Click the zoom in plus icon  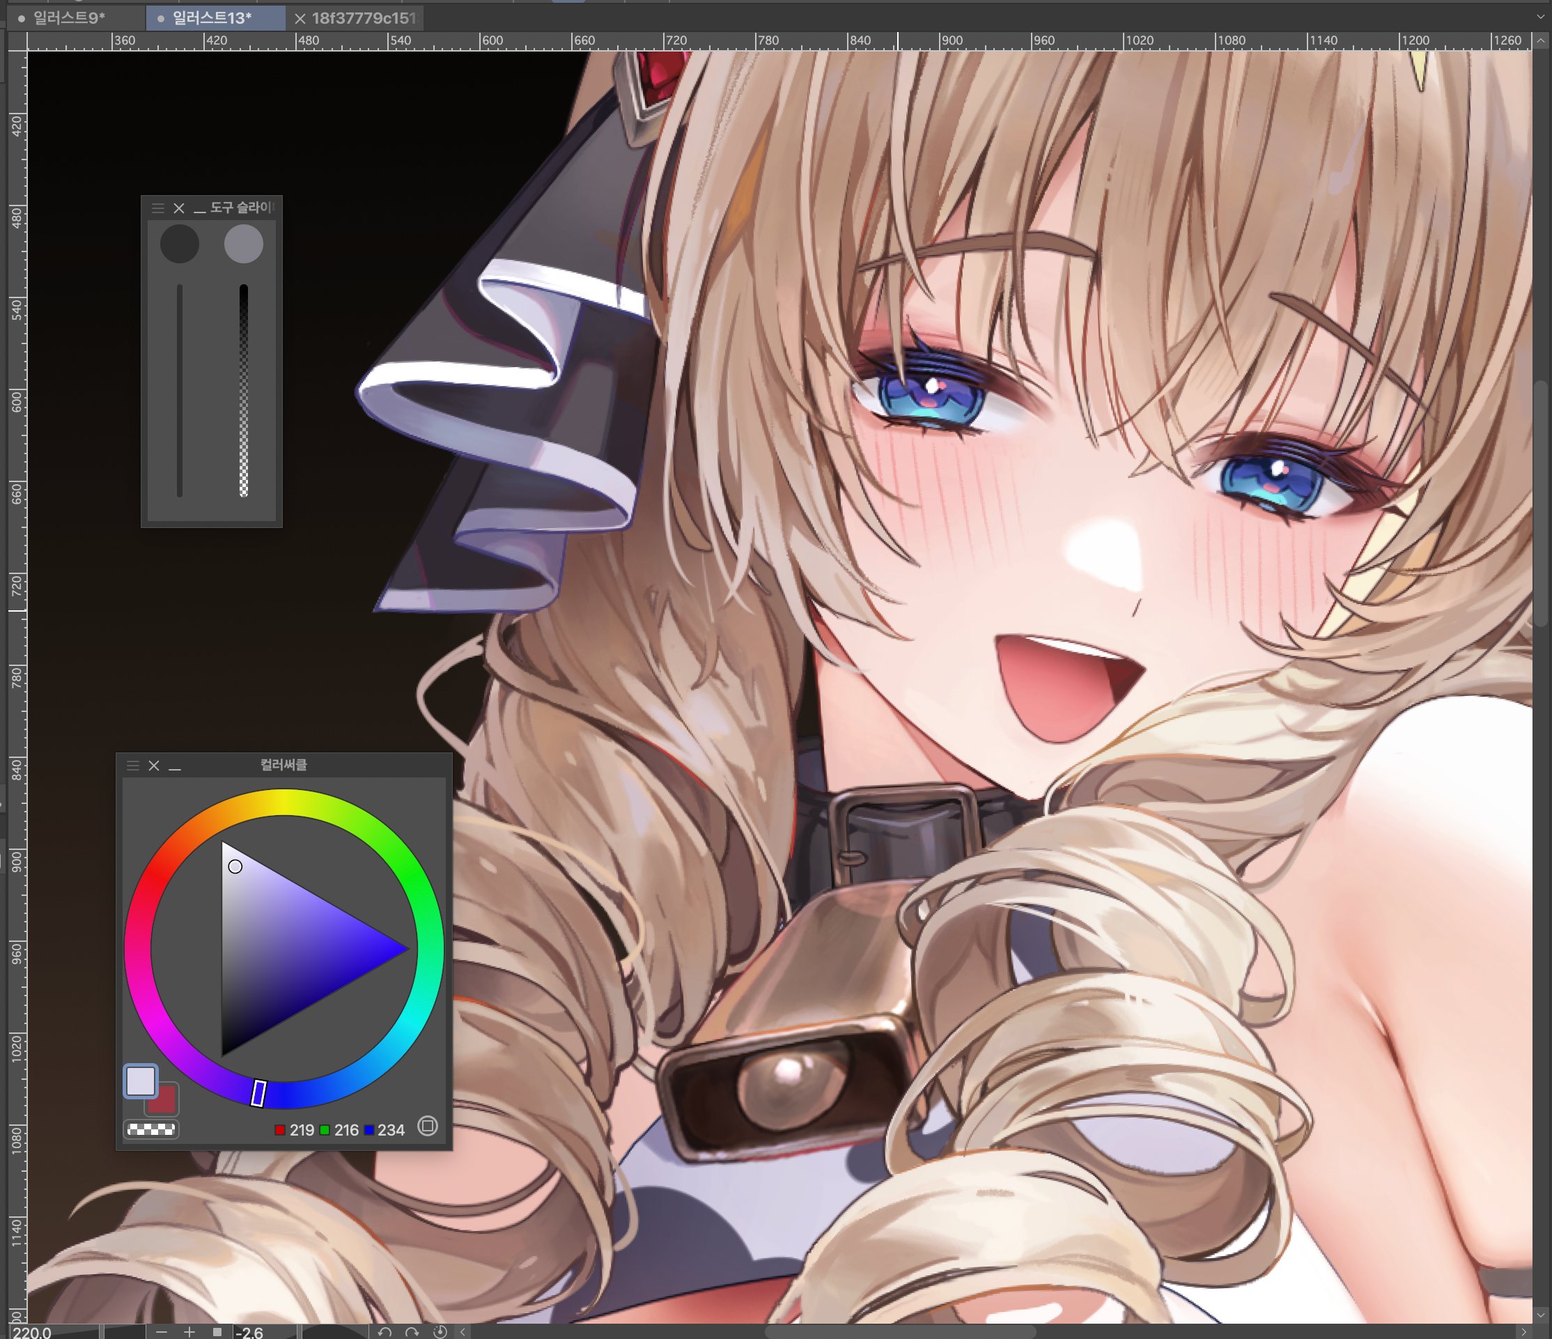(x=189, y=1331)
